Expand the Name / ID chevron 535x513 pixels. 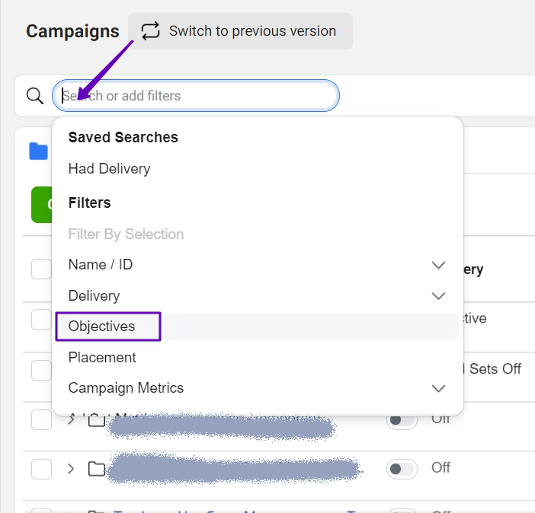coord(438,265)
